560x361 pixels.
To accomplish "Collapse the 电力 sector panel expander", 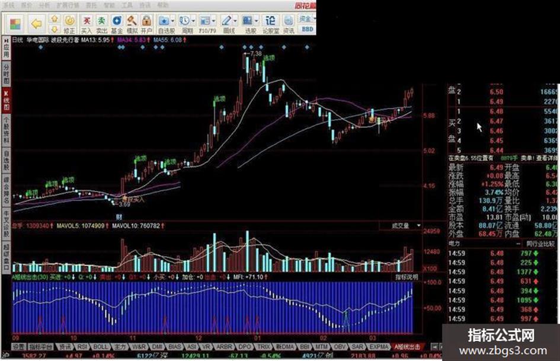I will click(x=518, y=244).
